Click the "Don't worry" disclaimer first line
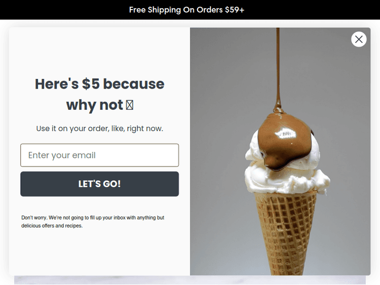 [93, 218]
